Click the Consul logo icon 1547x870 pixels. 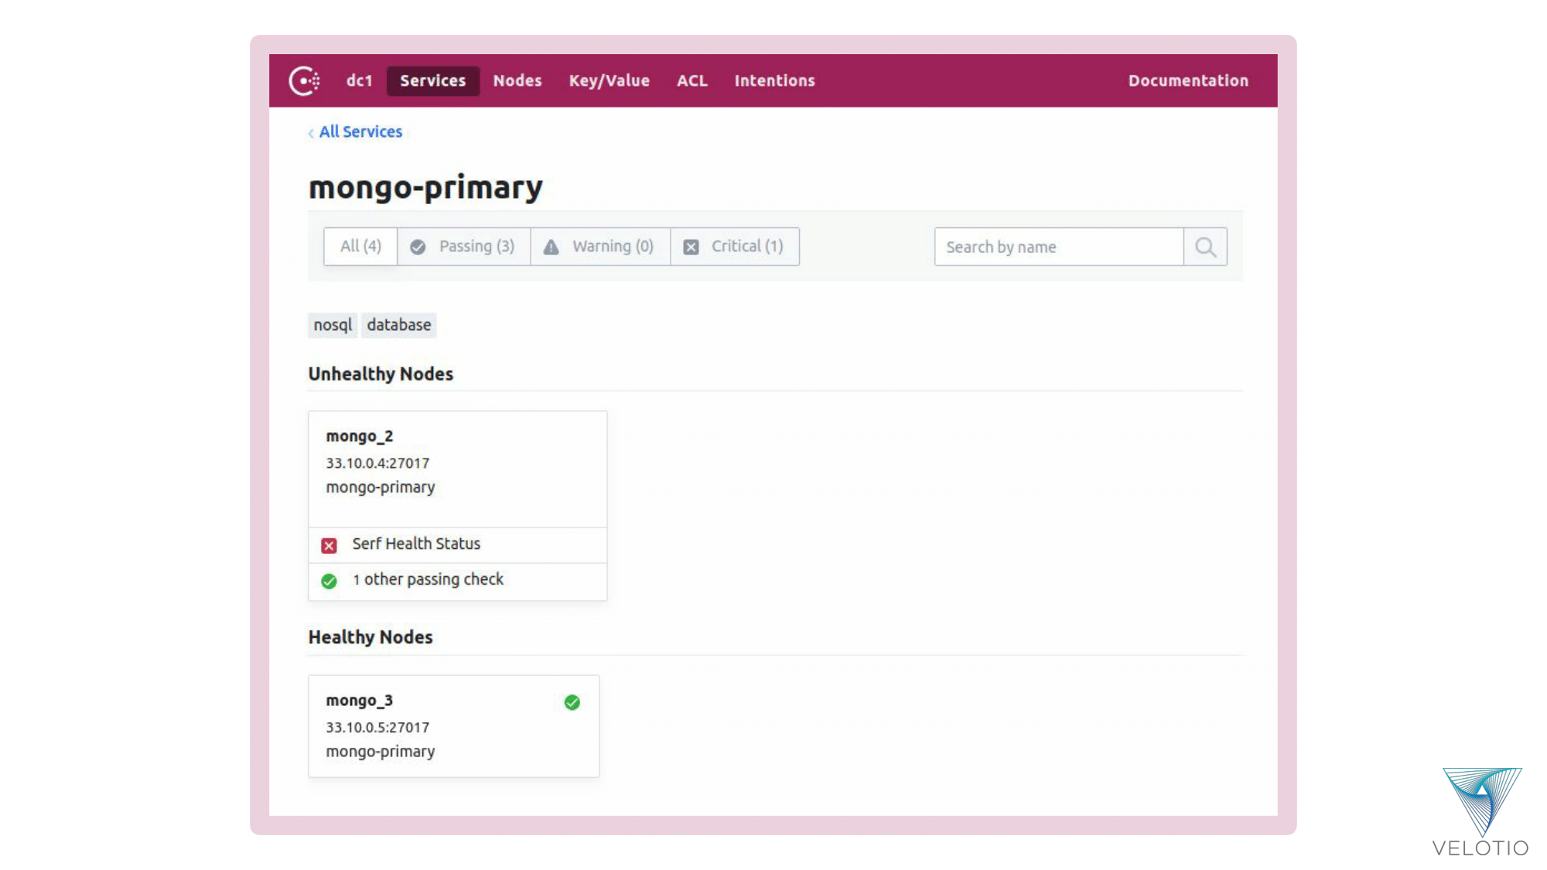(304, 80)
